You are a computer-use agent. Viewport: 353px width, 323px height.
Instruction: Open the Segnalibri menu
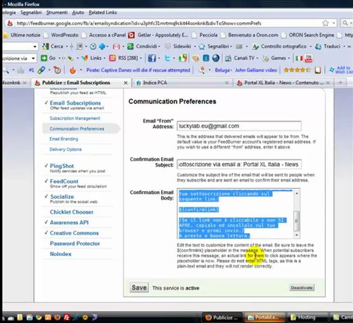[x=31, y=13]
